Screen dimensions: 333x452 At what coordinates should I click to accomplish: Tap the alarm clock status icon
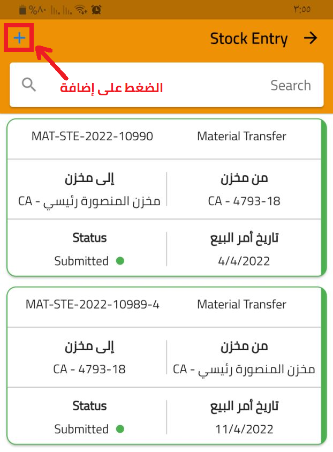(x=97, y=10)
